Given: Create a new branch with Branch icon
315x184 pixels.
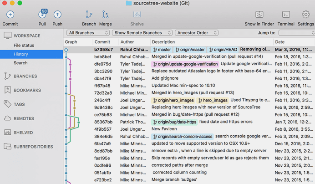Looking at the screenshot, I should [89, 15].
